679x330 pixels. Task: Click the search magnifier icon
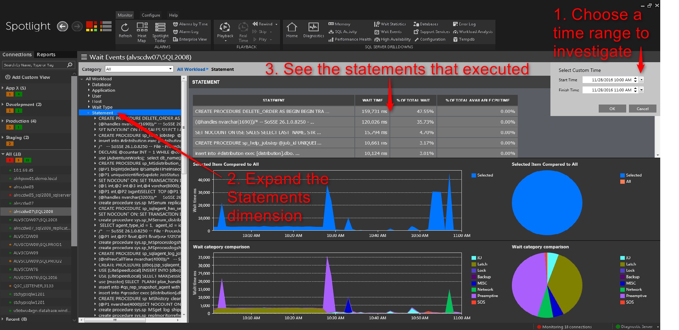point(70,65)
